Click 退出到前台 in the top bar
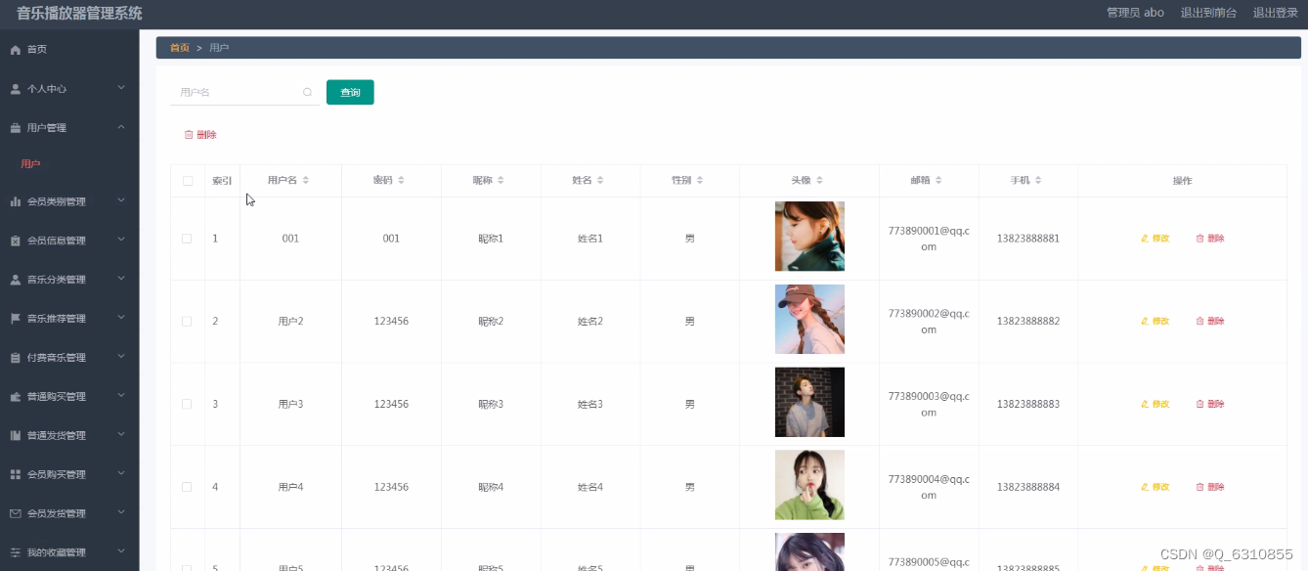This screenshot has height=571, width=1308. tap(1208, 13)
